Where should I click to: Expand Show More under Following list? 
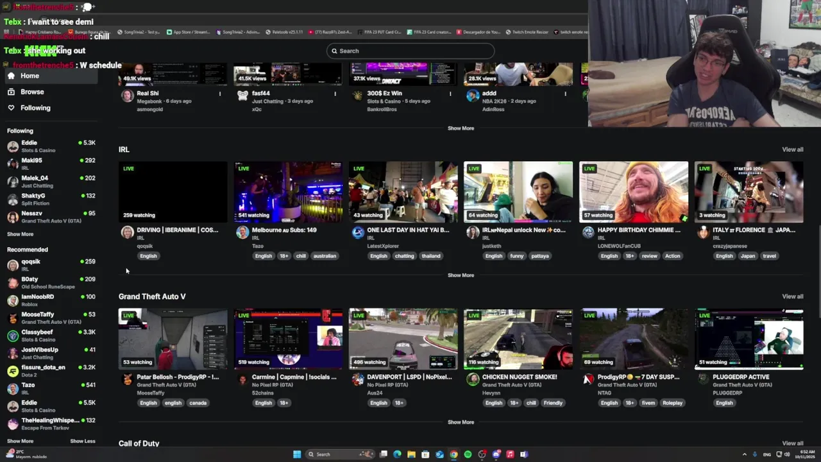[x=20, y=234]
